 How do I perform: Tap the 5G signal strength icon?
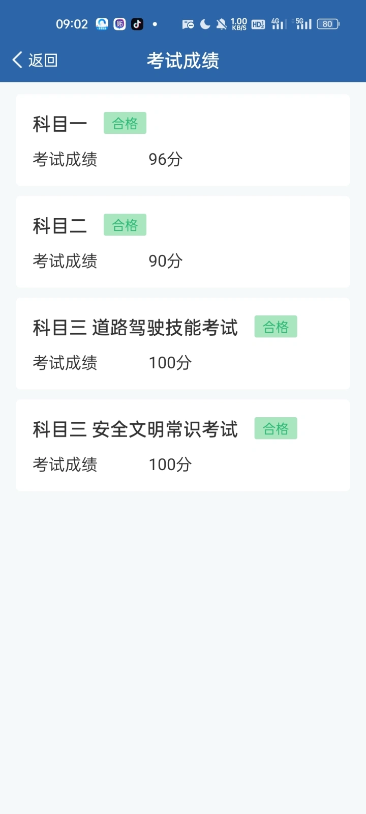pyautogui.click(x=303, y=24)
